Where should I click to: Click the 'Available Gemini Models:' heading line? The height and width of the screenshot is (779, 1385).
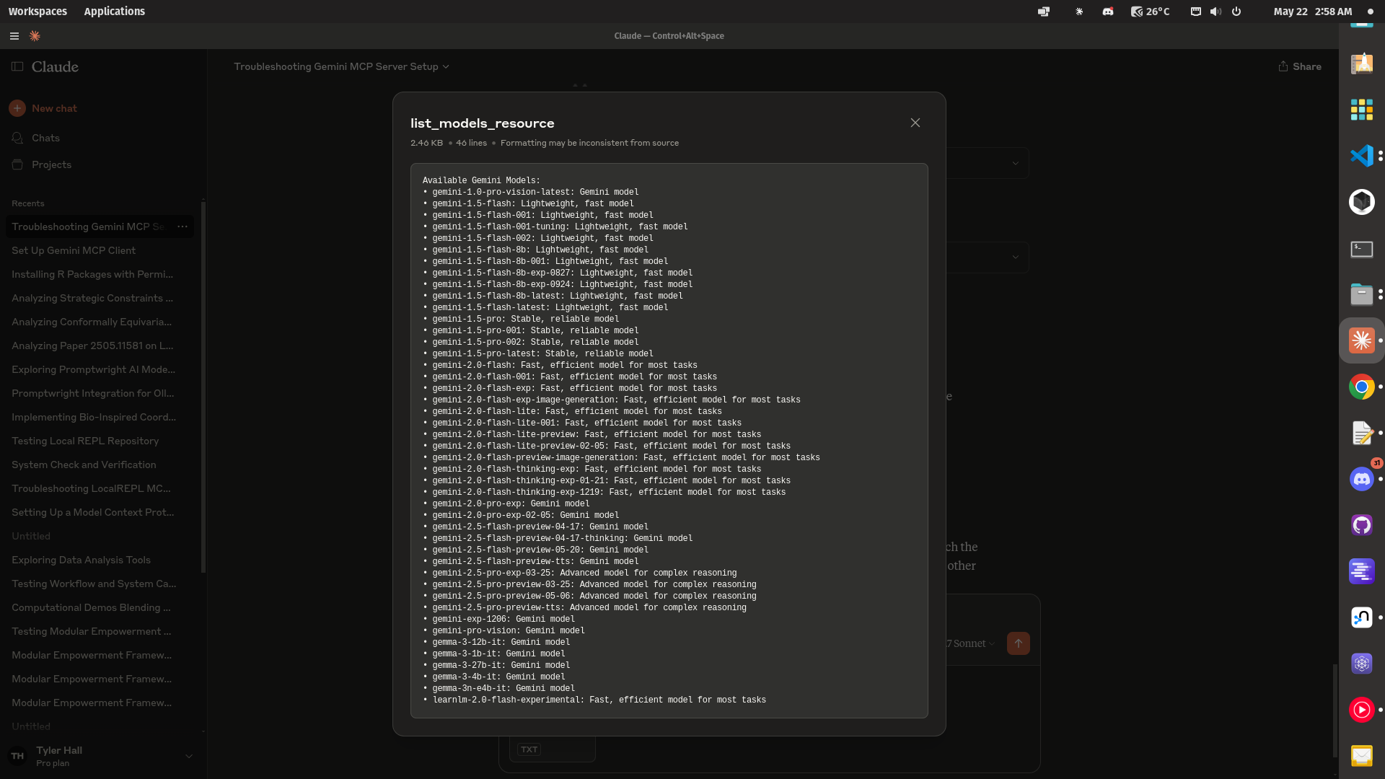pos(481,181)
